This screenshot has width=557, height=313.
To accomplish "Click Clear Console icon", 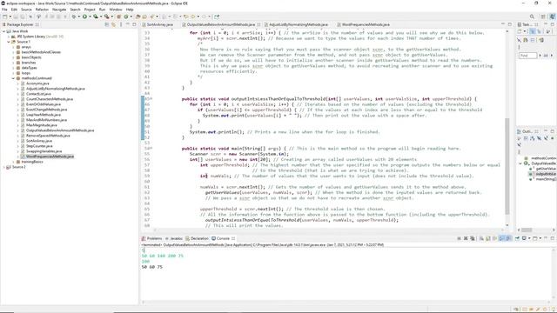I will pyautogui.click(x=481, y=238).
